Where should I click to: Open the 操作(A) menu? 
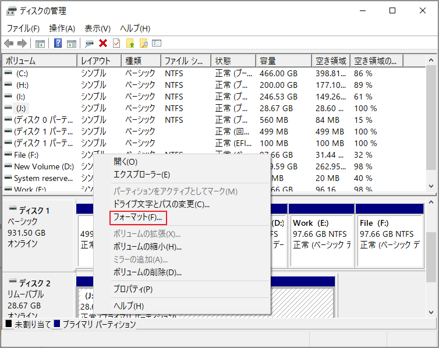point(62,29)
